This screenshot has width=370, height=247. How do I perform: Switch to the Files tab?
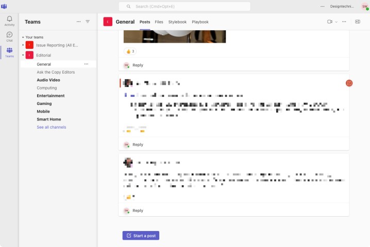pos(159,22)
